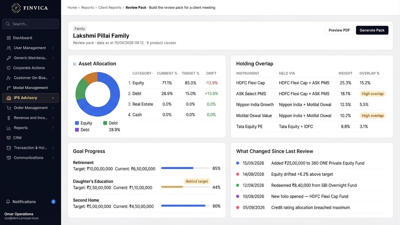Image resolution: width=400 pixels, height=225 pixels.
Task: Click the Second Home progress bar
Action: tap(186, 206)
